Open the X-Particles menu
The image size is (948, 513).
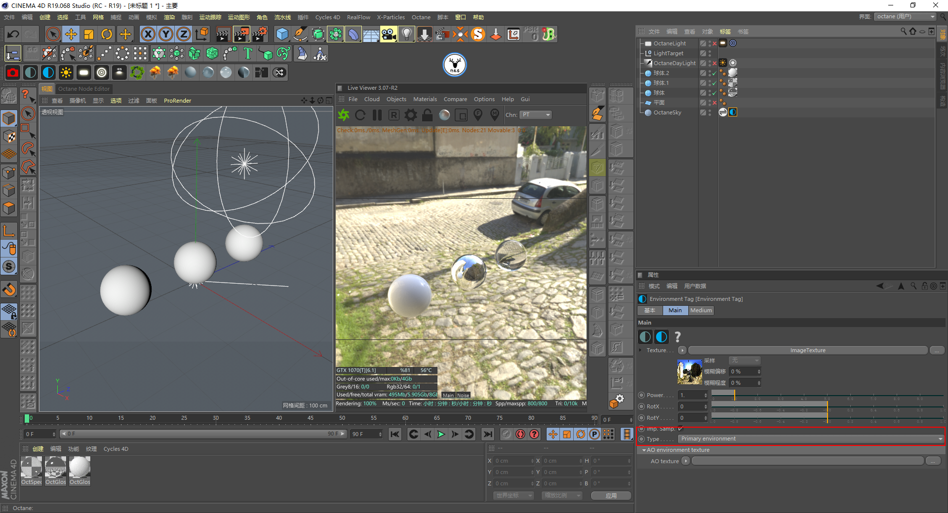pos(391,17)
